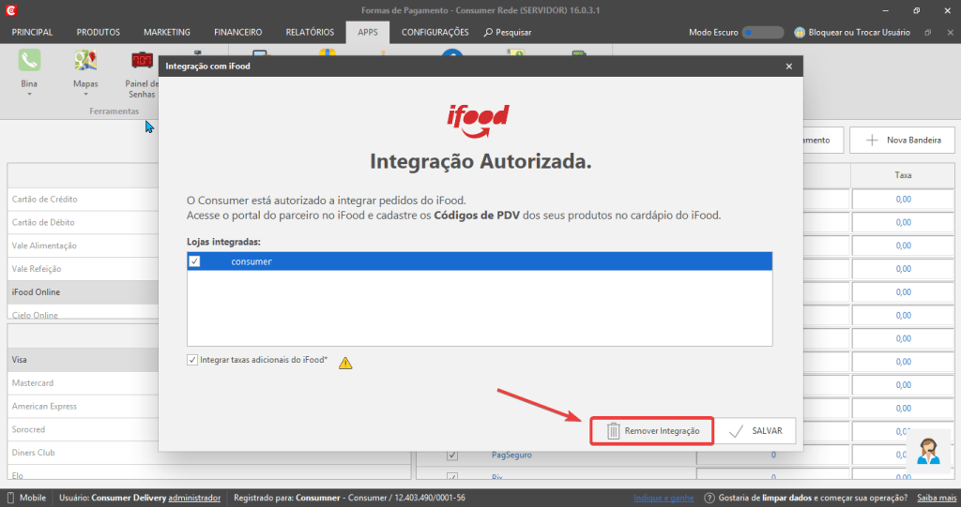The width and height of the screenshot is (961, 507).
Task: Close the Integração com iFood dialog
Action: pos(788,67)
